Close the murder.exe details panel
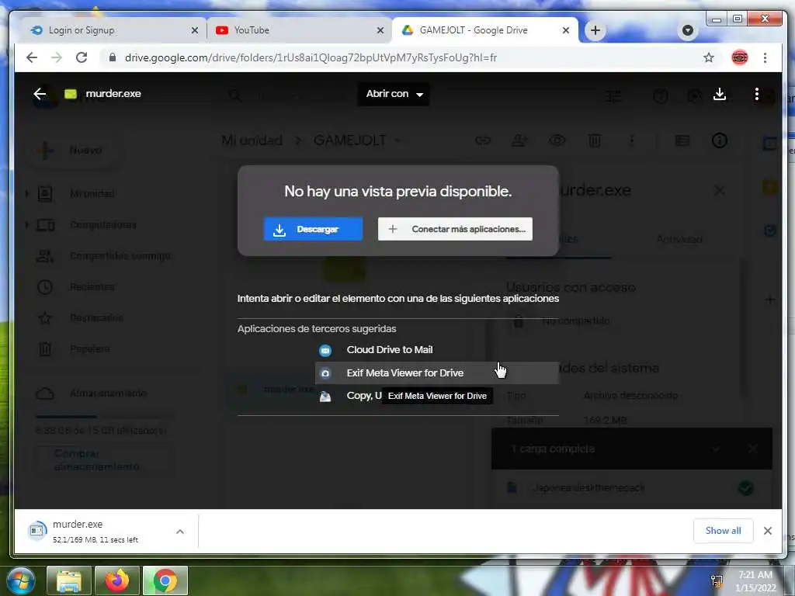The image size is (795, 596). point(720,191)
